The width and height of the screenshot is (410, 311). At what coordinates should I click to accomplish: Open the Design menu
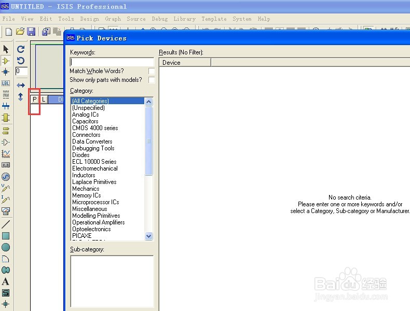[x=90, y=19]
